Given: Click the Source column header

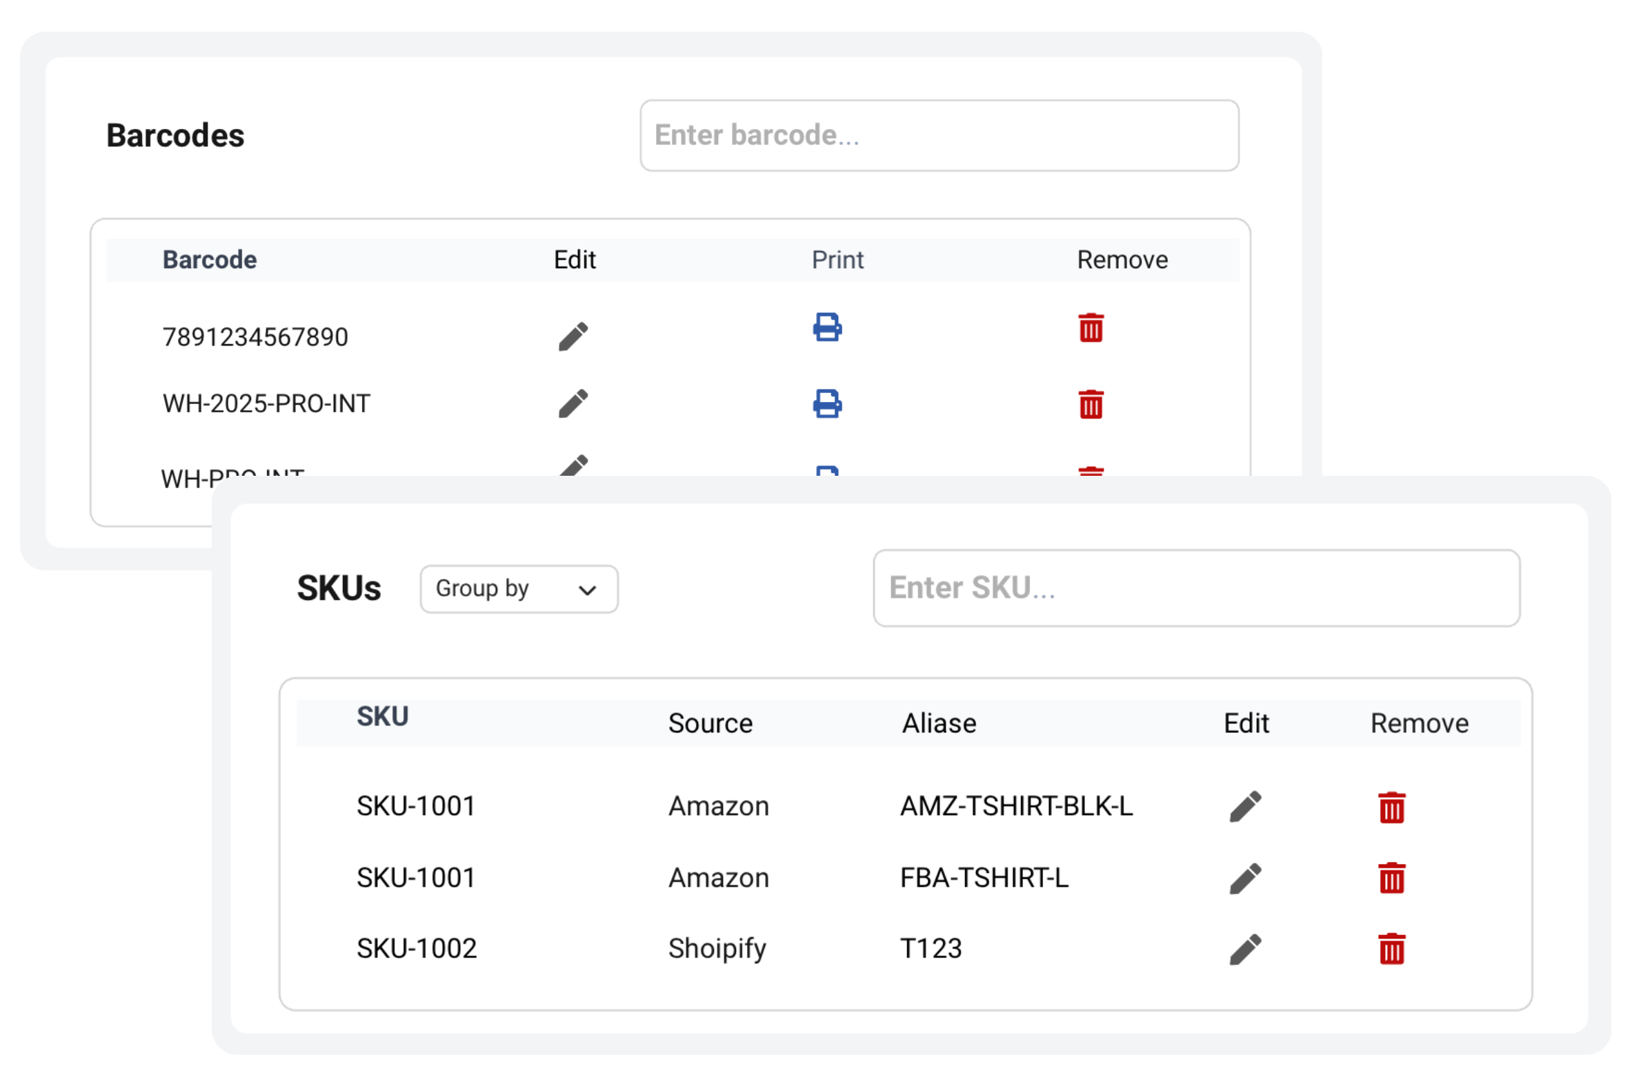Looking at the screenshot, I should tap(710, 724).
